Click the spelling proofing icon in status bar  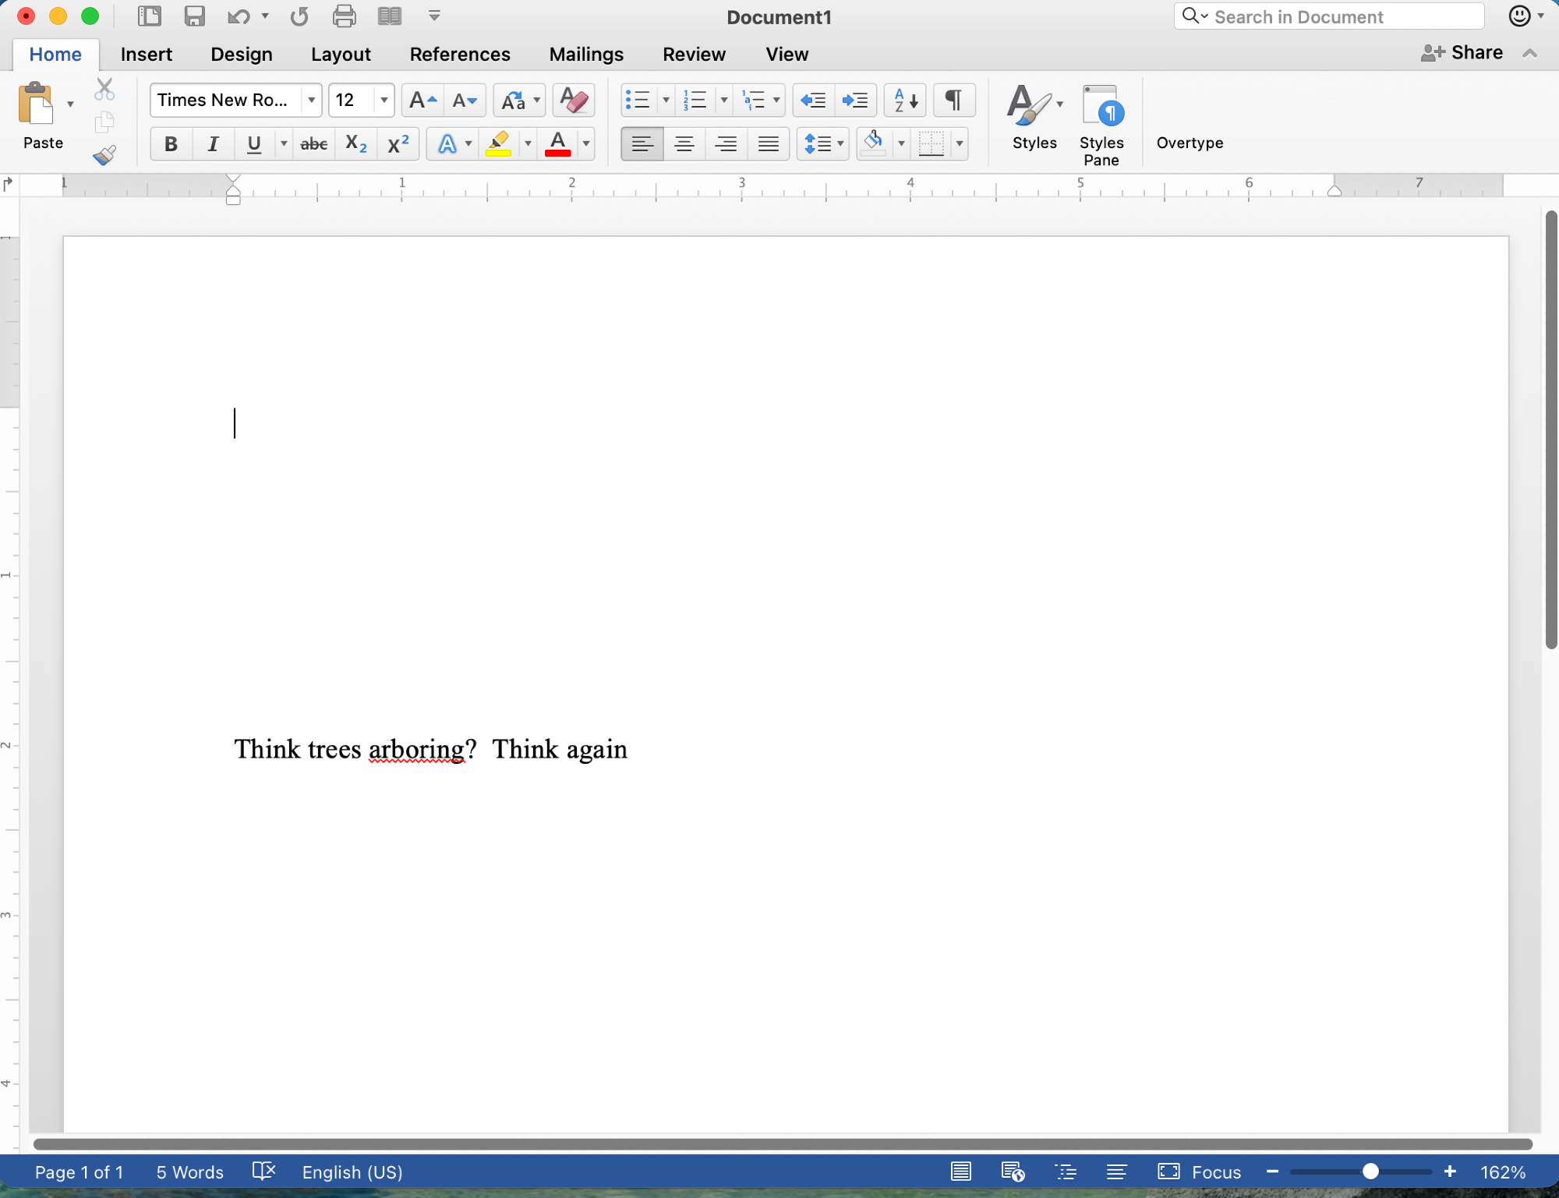263,1171
